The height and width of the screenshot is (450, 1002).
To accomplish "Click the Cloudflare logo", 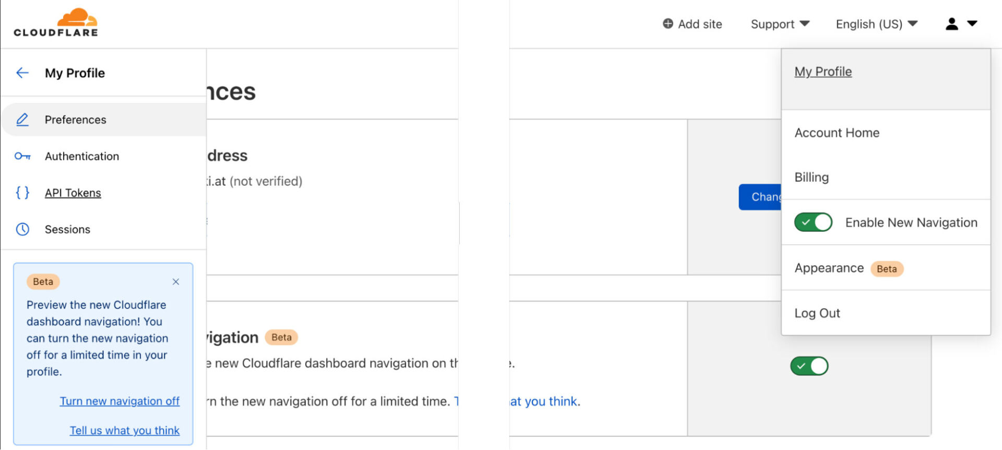I will point(56,22).
